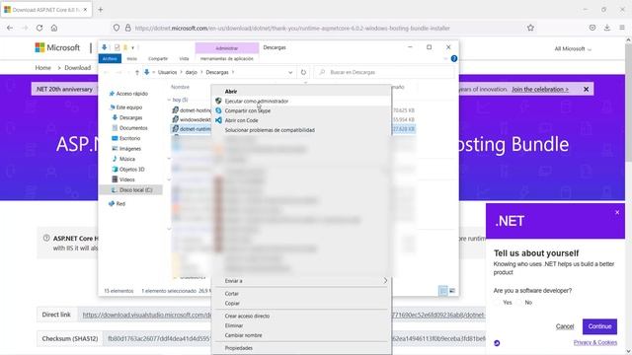Choose Compartir con Skype
This screenshot has height=355, width=632.
301,110
